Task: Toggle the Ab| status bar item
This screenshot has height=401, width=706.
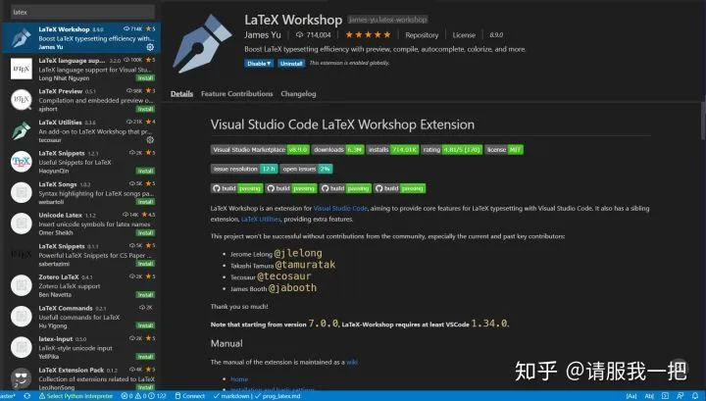Action: [650, 396]
